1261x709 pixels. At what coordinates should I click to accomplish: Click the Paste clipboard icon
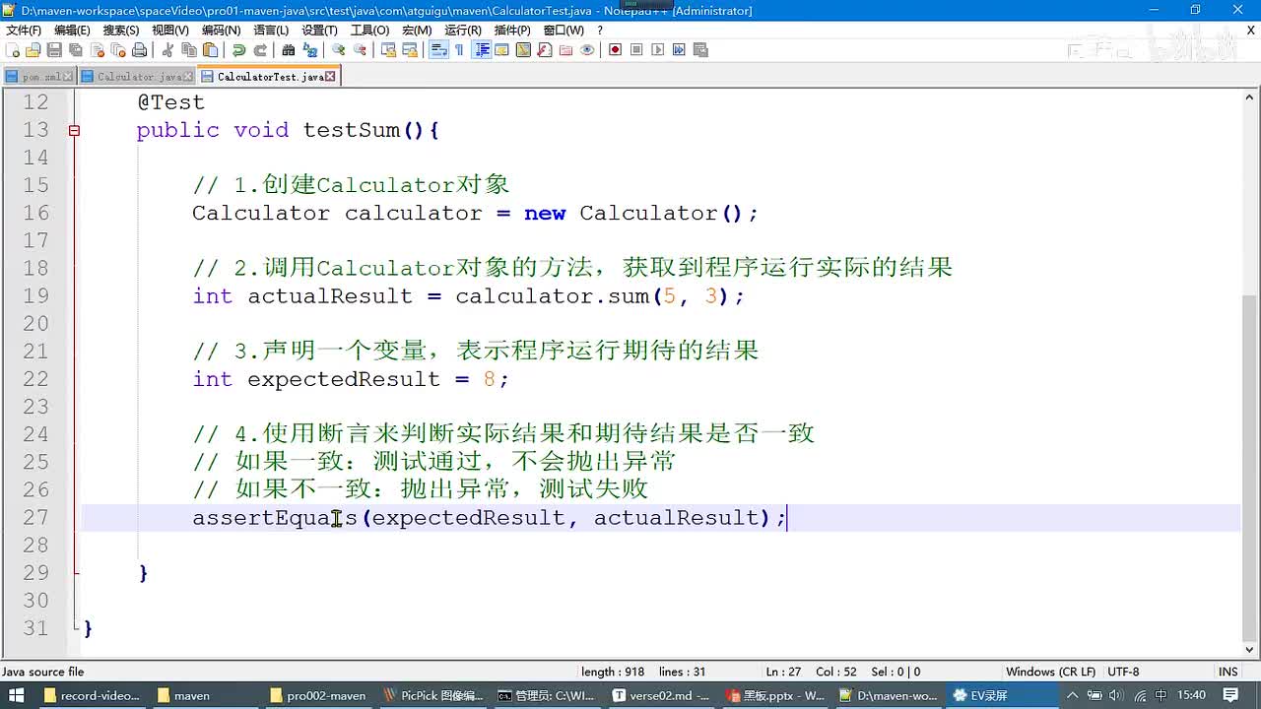(x=210, y=50)
